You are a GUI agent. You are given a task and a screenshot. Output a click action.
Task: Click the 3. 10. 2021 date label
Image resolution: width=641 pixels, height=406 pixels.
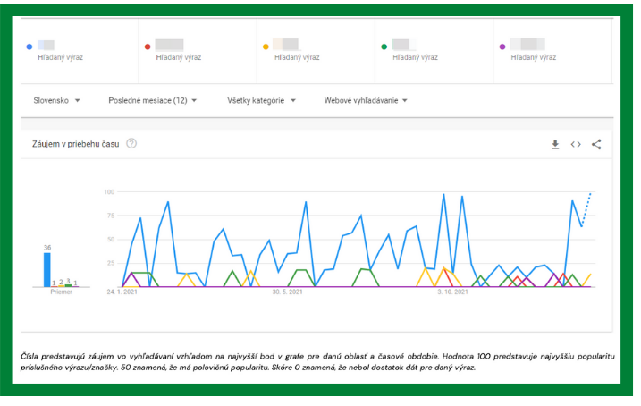pyautogui.click(x=452, y=292)
